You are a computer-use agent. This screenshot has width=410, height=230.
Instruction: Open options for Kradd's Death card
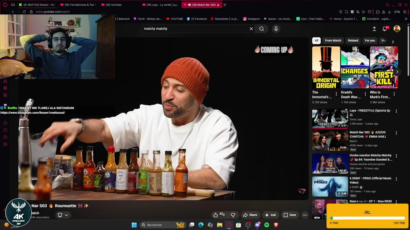(365, 94)
